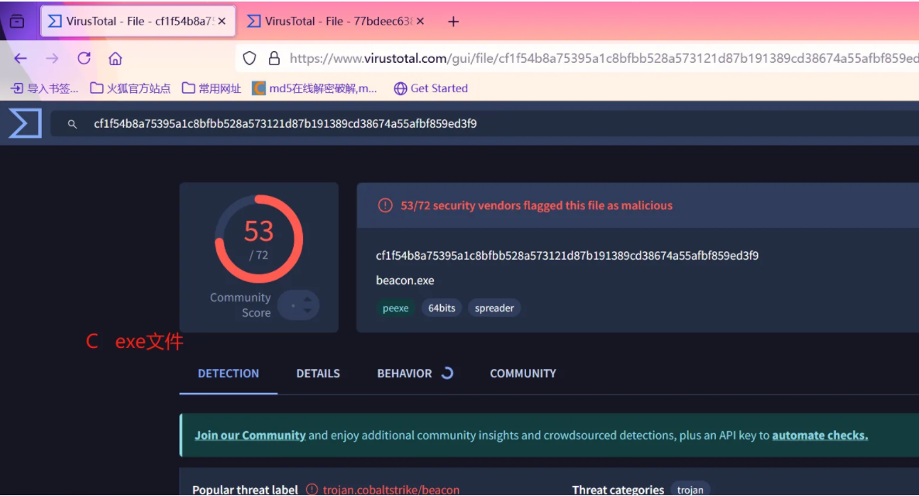Open the Get Started bookmark
This screenshot has width=919, height=496.
[431, 88]
